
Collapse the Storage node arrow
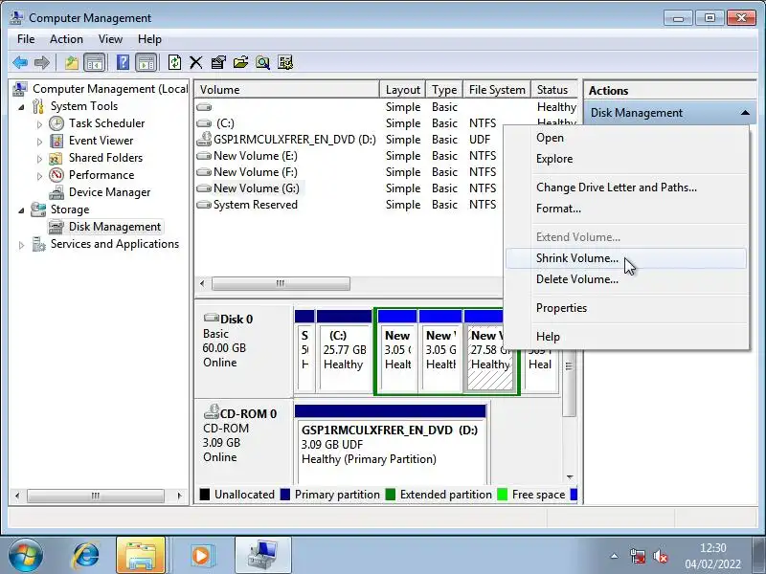pos(21,210)
